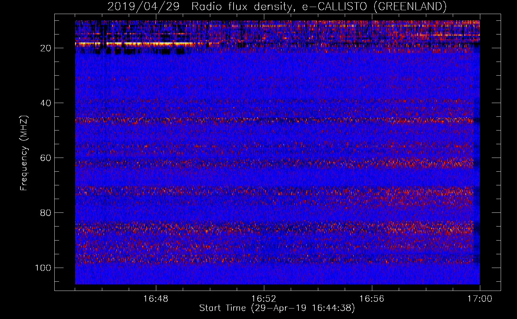This screenshot has height=319, width=517.
Task: Click the bright yellow emission band near 18 MHz
Action: [134, 43]
